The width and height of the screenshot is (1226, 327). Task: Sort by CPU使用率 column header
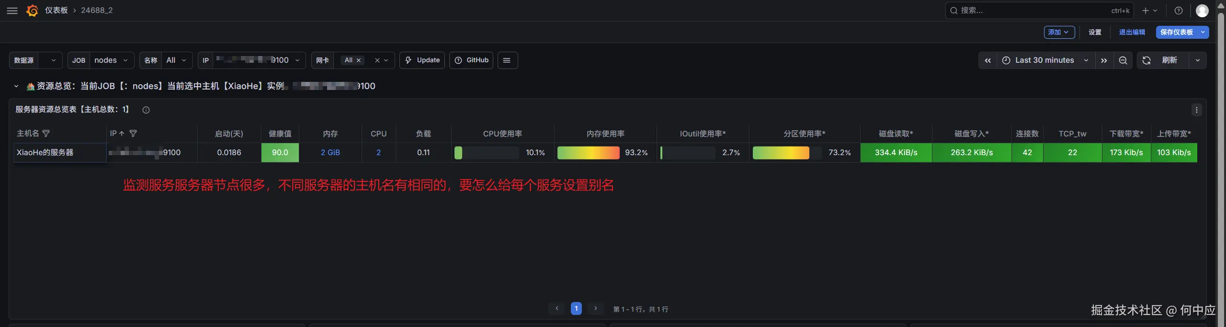502,134
